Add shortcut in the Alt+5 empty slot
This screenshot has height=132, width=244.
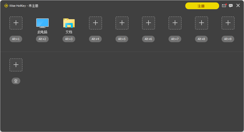point(122,23)
